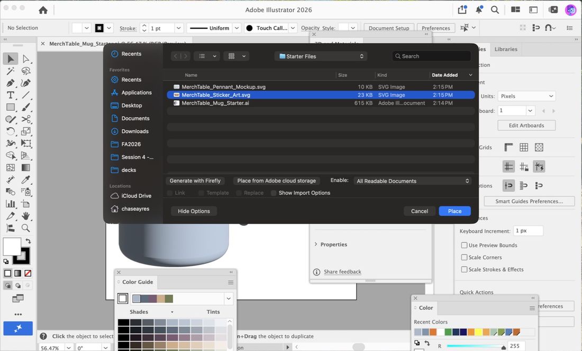This screenshot has height=351, width=582.
Task: Select the Eyedropper tool
Action: click(x=25, y=179)
